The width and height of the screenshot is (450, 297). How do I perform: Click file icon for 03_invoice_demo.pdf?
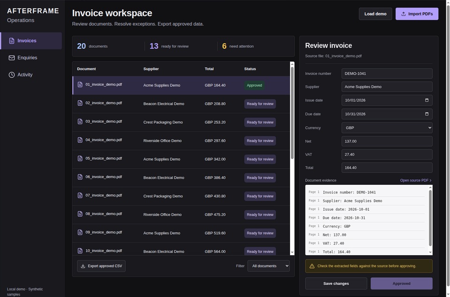coord(80,122)
